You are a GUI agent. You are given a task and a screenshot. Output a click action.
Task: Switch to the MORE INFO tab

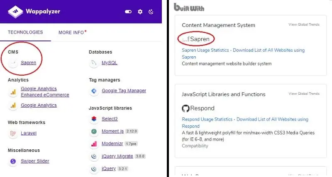(71, 33)
